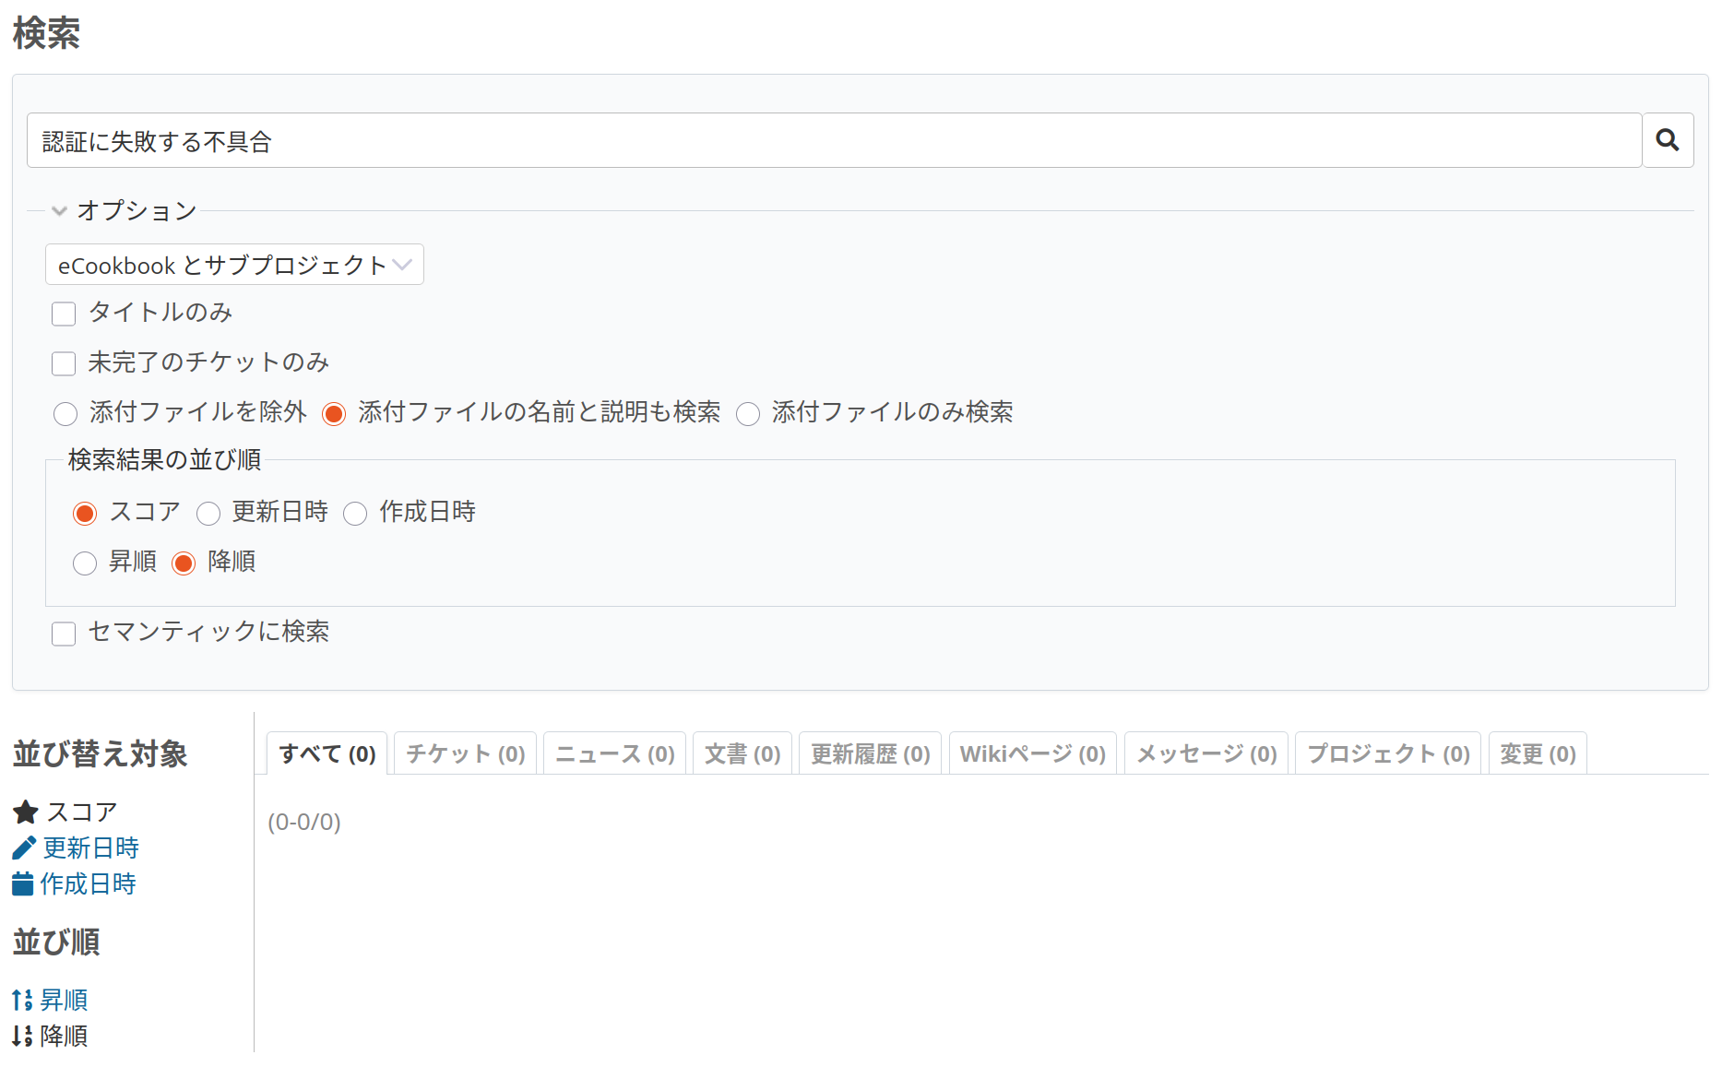This screenshot has height=1067, width=1734.
Task: Switch to the 変更 (0) tab
Action: (x=1538, y=753)
